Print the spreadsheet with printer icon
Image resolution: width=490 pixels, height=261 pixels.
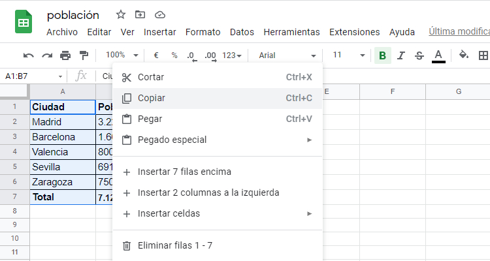[65, 55]
